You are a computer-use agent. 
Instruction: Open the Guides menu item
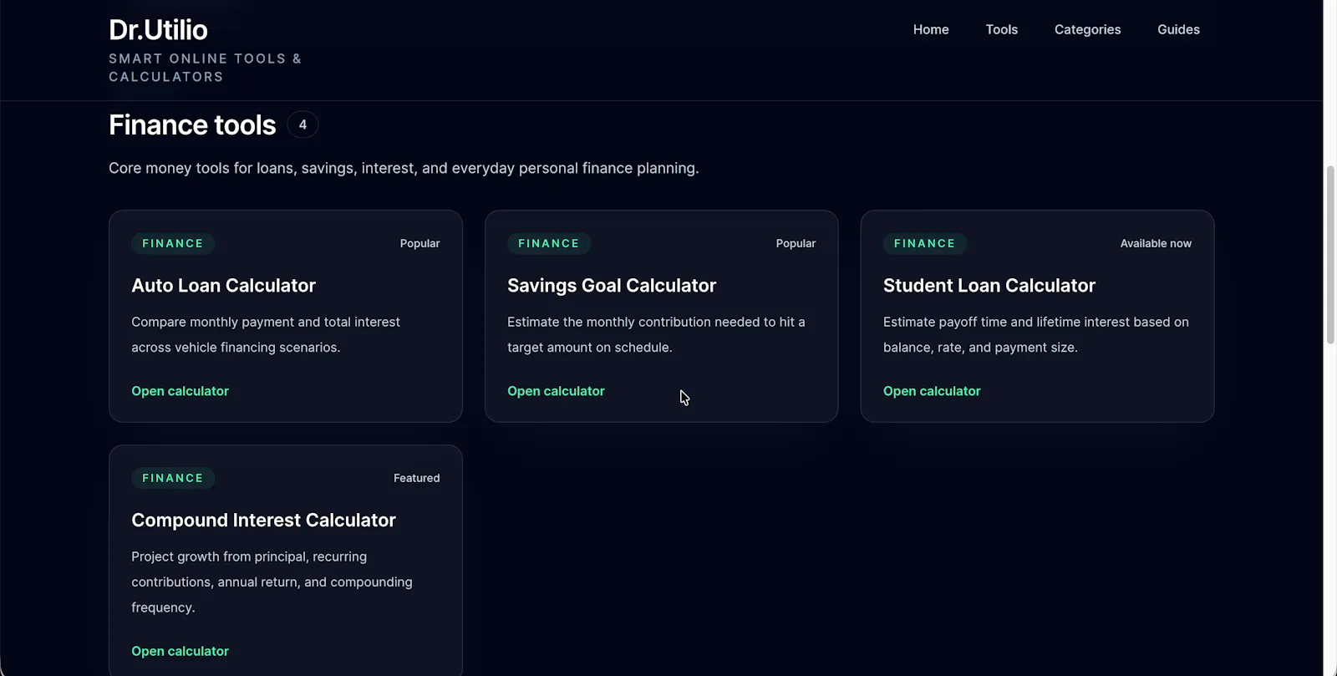(x=1178, y=29)
